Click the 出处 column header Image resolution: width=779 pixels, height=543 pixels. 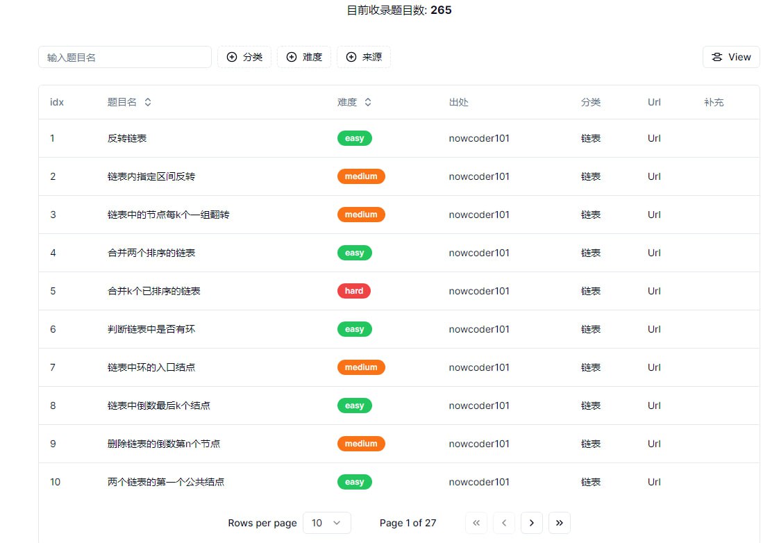458,102
